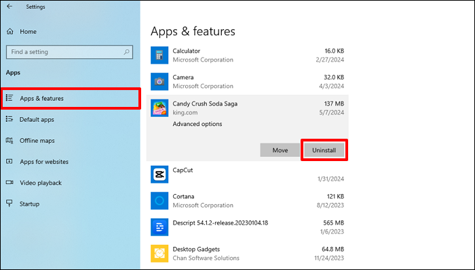
Task: Select Descript 54.1.2-release.20230104.18 entry
Action: 221,223
